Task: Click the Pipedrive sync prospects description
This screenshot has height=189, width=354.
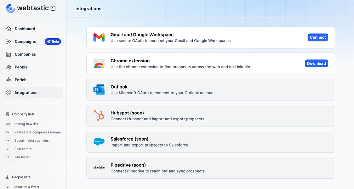Action: pyautogui.click(x=158, y=171)
